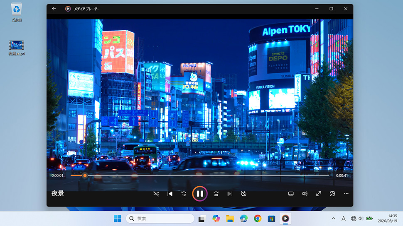Open more options ellipsis menu
Image resolution: width=403 pixels, height=226 pixels.
[346, 194]
